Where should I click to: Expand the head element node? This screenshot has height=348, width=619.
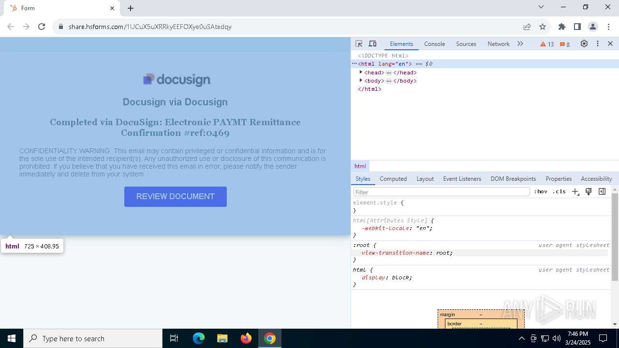point(361,72)
